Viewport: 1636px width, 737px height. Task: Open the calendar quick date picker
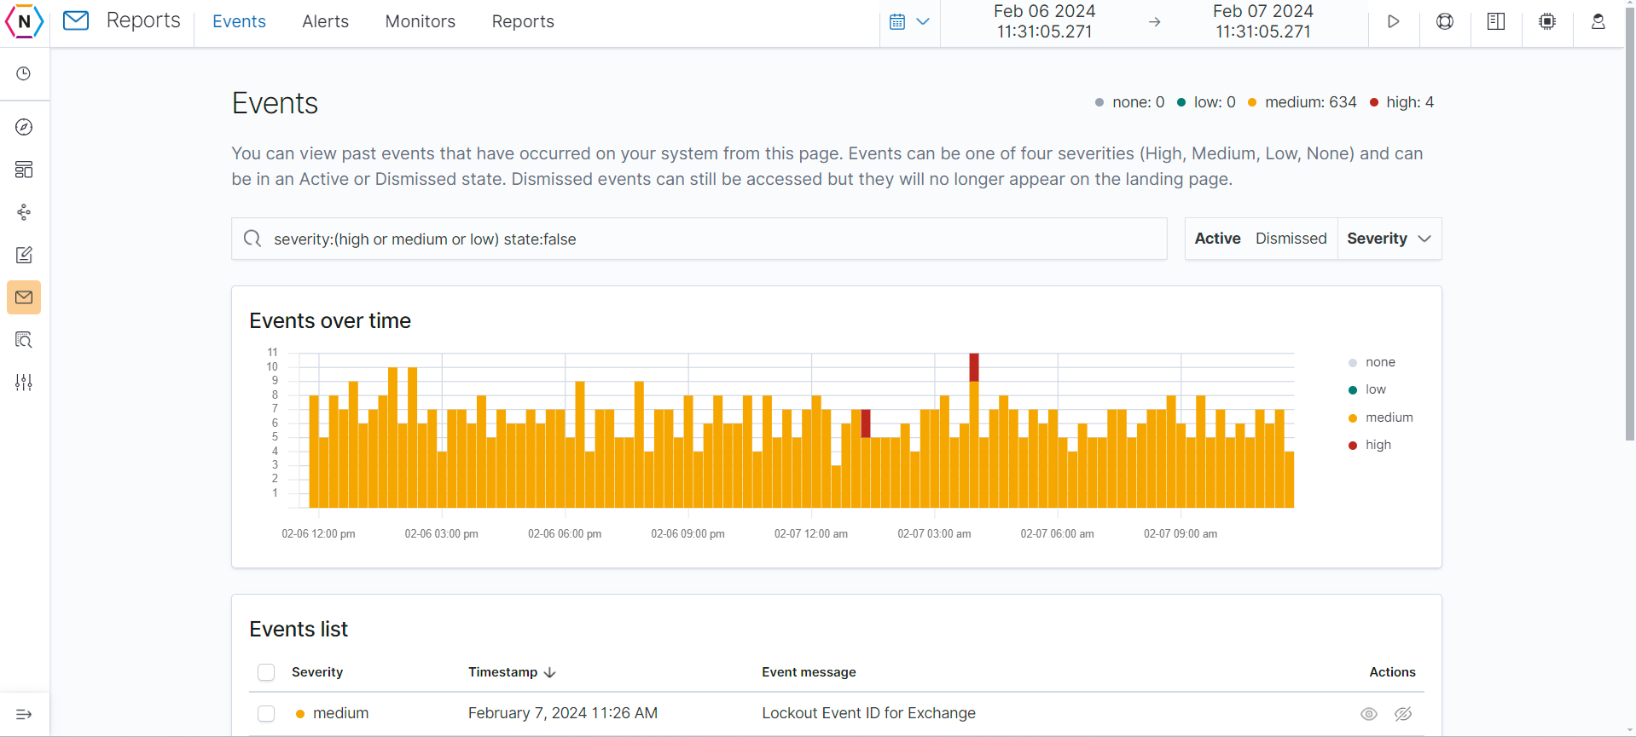point(909,22)
